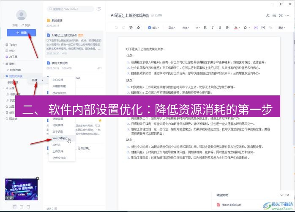Click the redo arrow in the editor toolbar
Screen dimensions: 295x212
point(123,28)
